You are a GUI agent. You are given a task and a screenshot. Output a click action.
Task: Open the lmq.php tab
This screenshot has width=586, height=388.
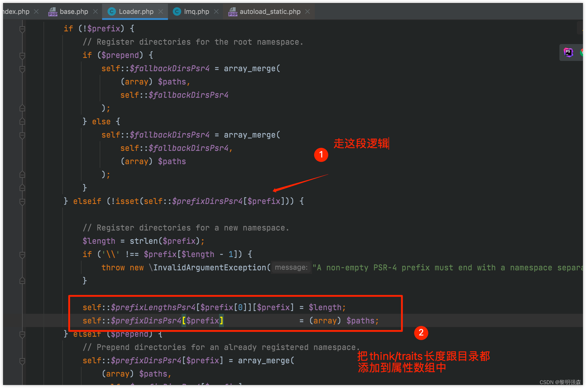tap(196, 11)
